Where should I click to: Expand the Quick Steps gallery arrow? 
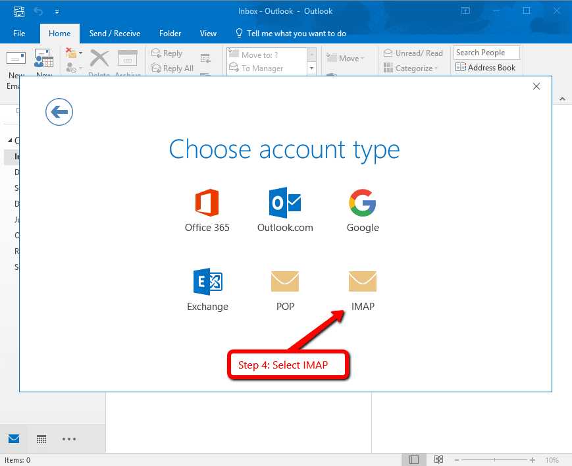tap(311, 68)
